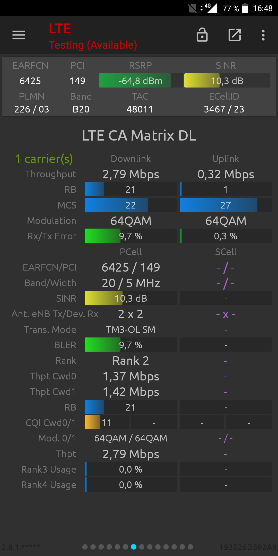Select the downlink MCS 22 bar
Screen dimensions: 278x556
click(131, 205)
